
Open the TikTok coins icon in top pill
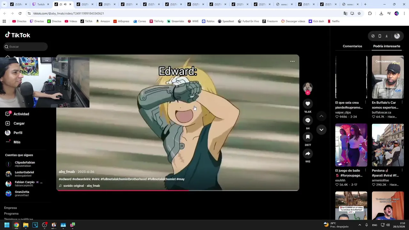click(x=373, y=36)
